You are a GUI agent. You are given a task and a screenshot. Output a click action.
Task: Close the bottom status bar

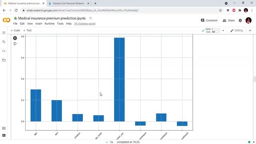coord(254,142)
